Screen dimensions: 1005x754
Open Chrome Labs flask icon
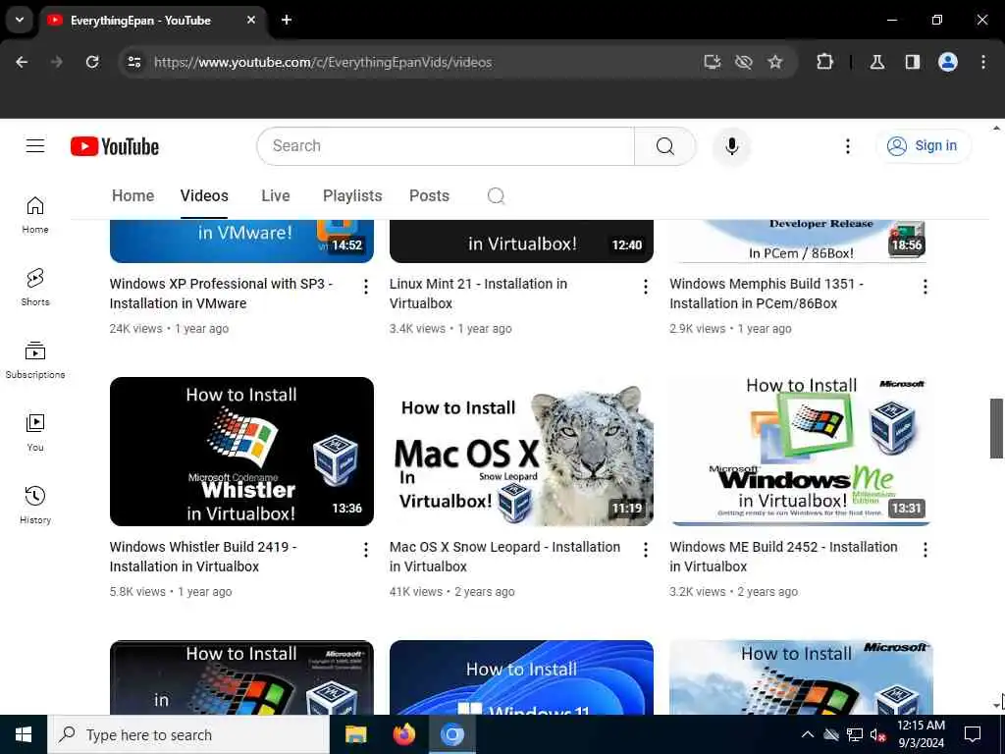coord(876,62)
